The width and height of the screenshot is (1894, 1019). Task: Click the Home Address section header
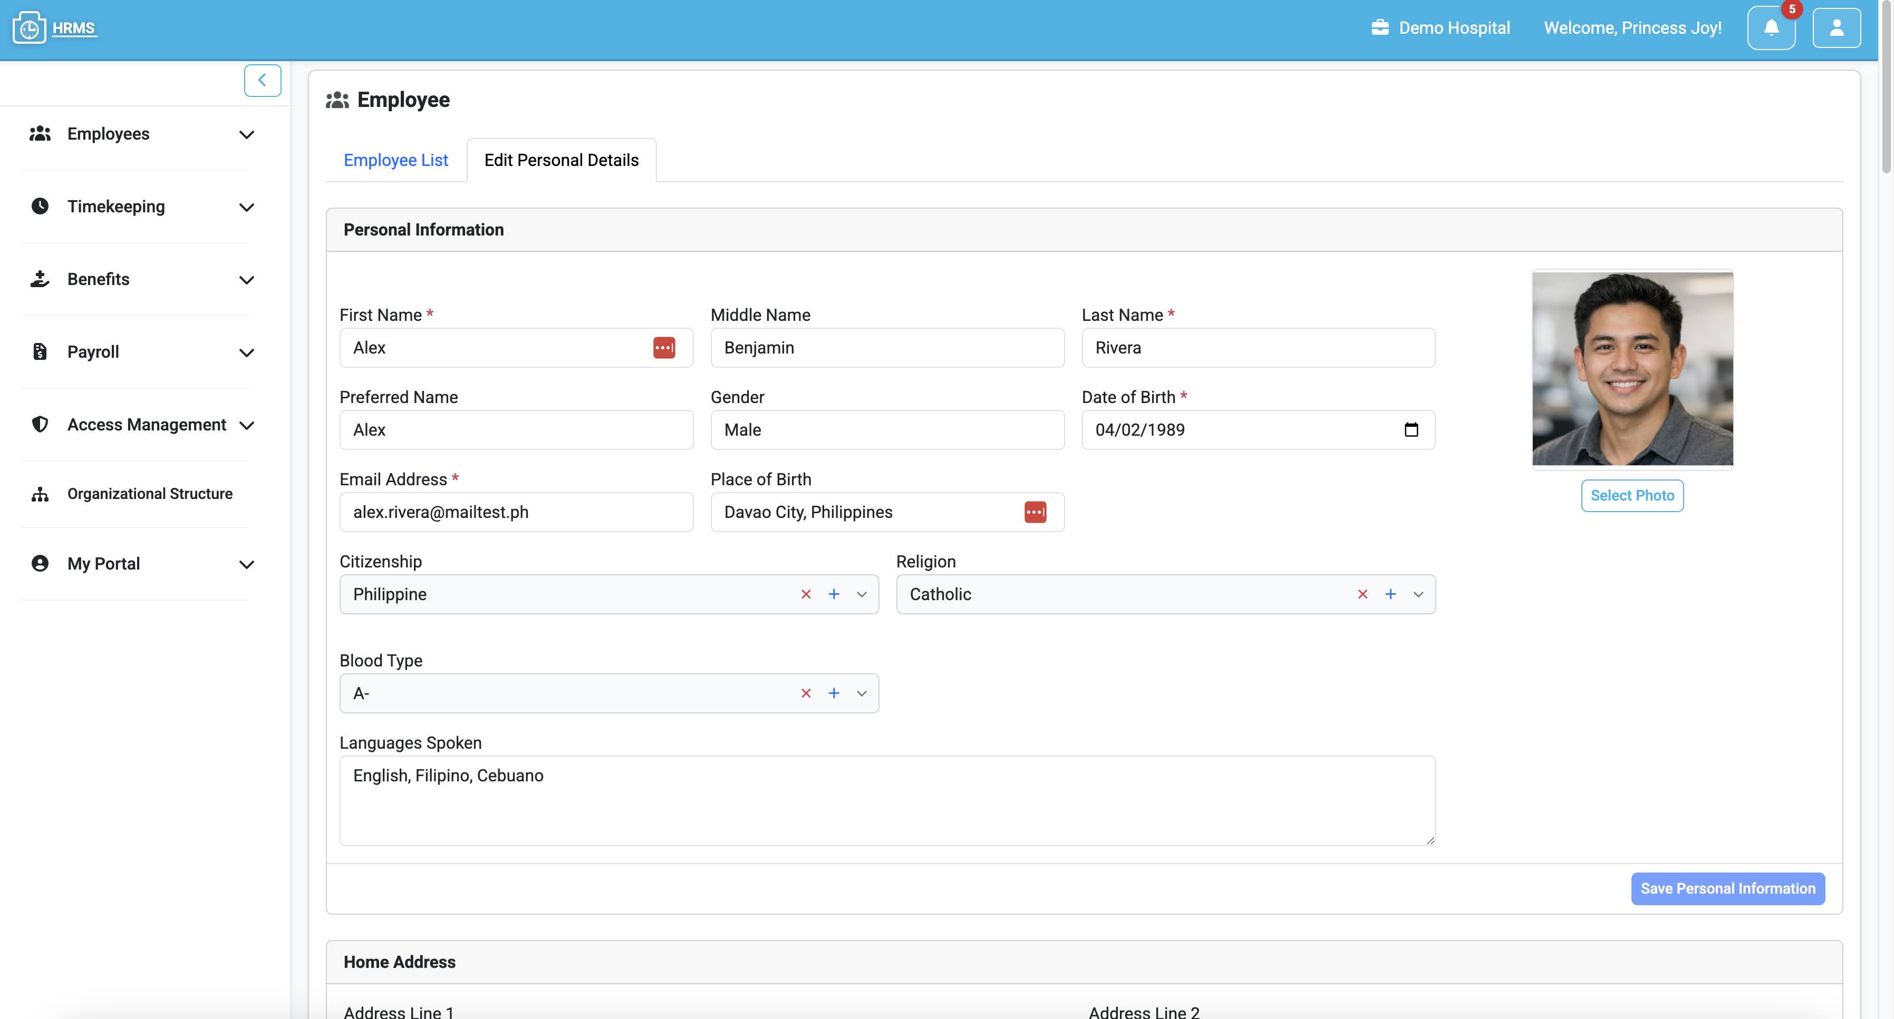(1085, 963)
